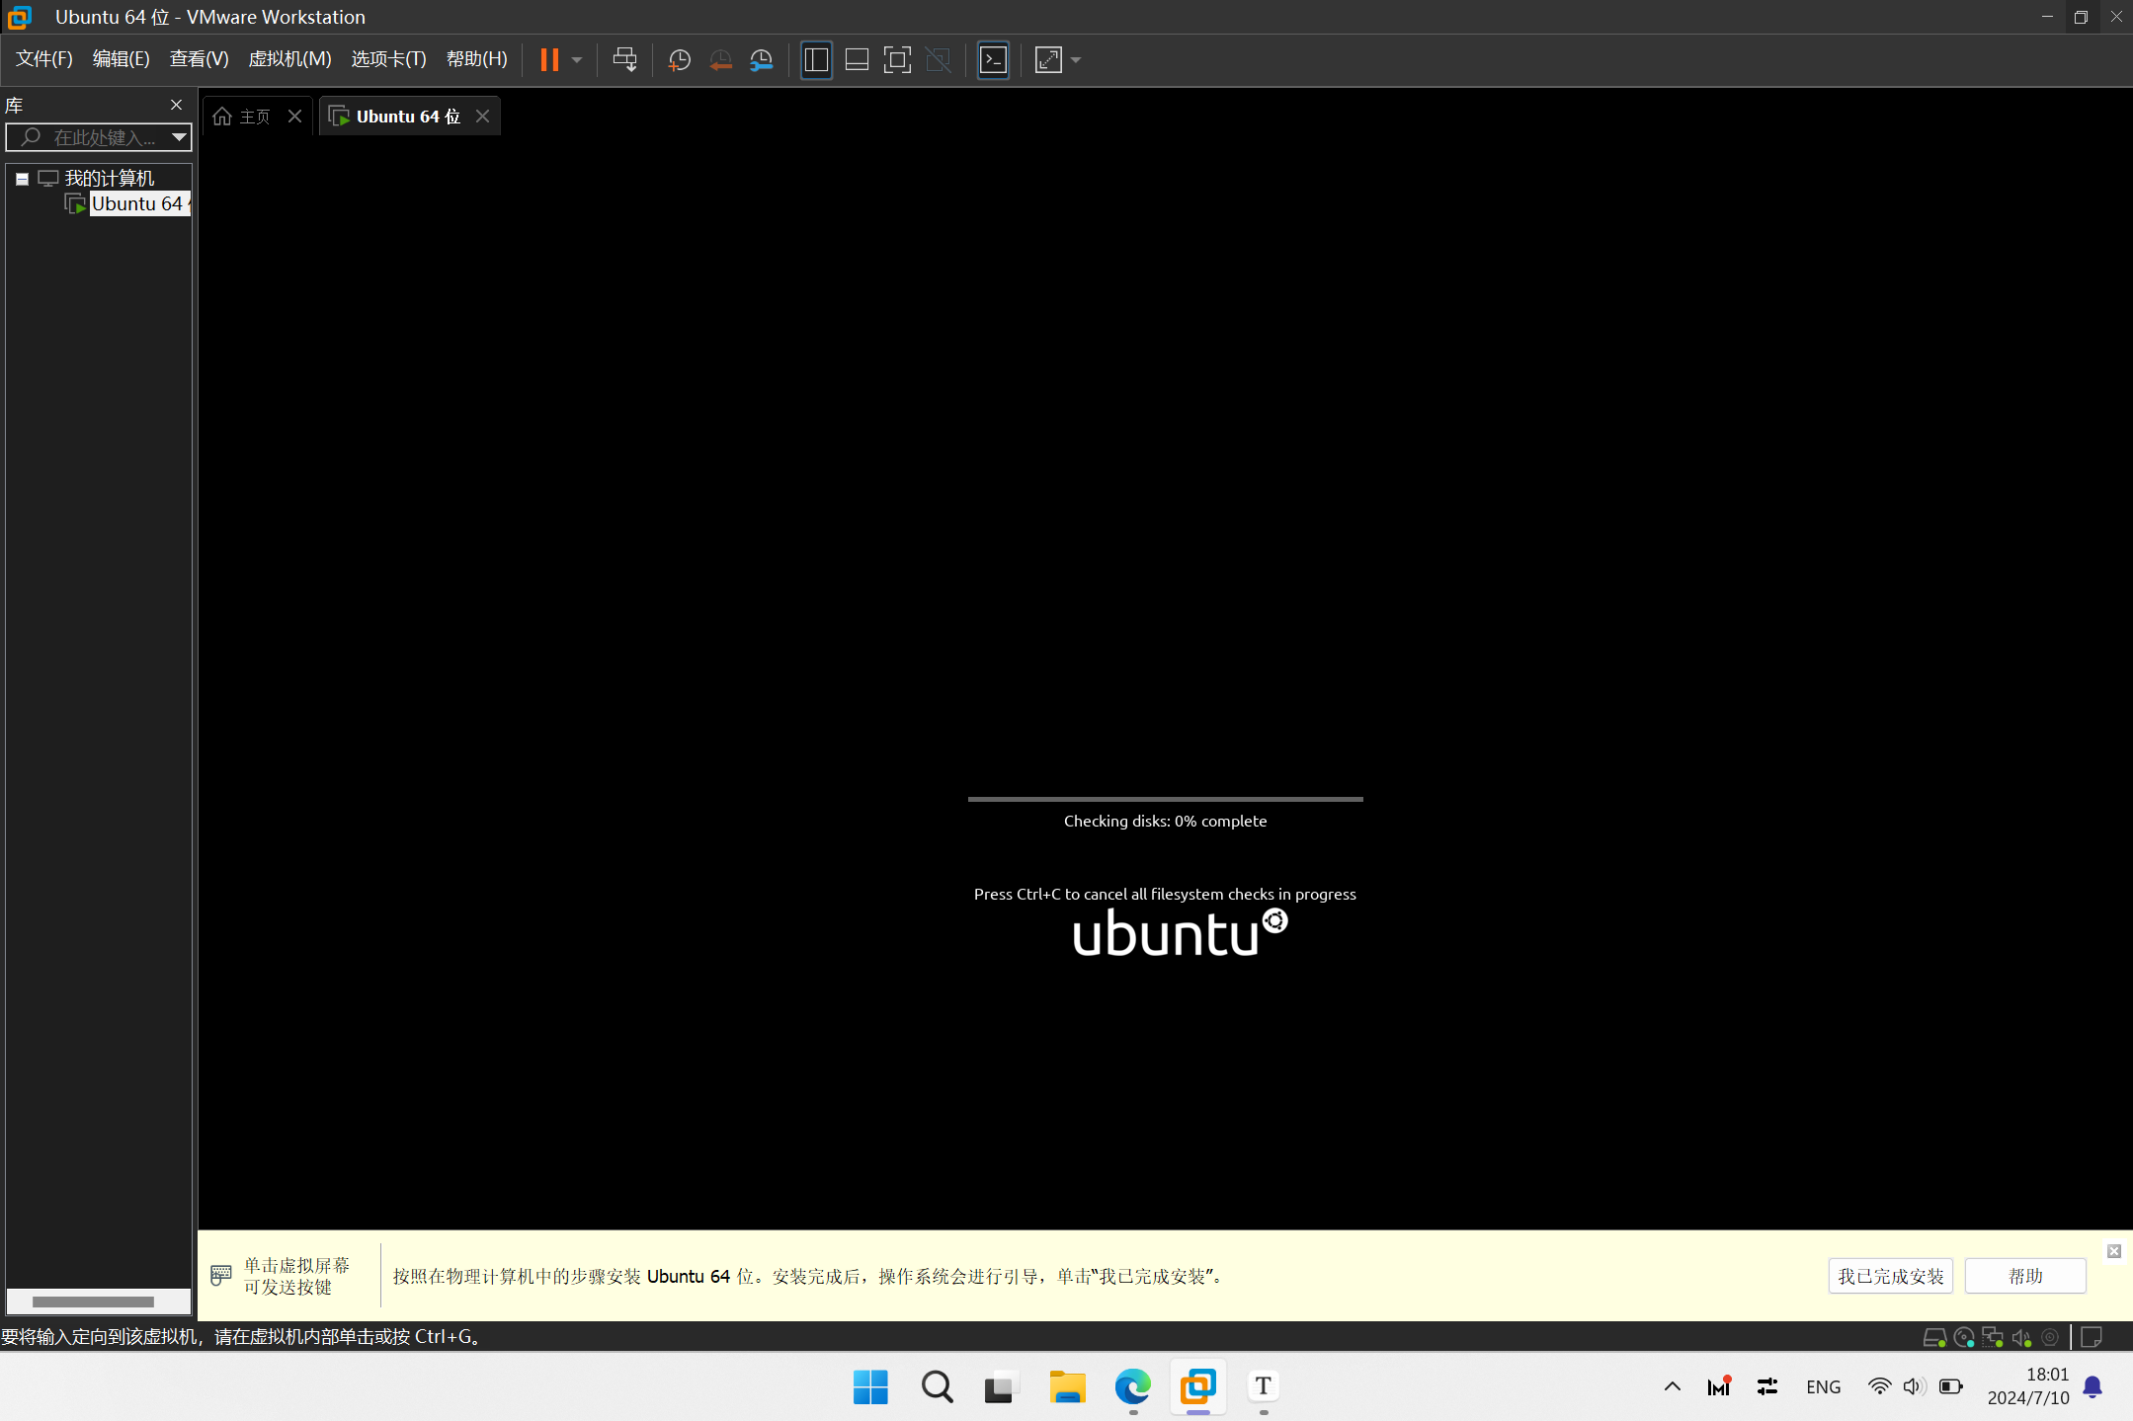This screenshot has width=2133, height=1421.
Task: Click the network adapter status icon
Action: coord(1993,1338)
